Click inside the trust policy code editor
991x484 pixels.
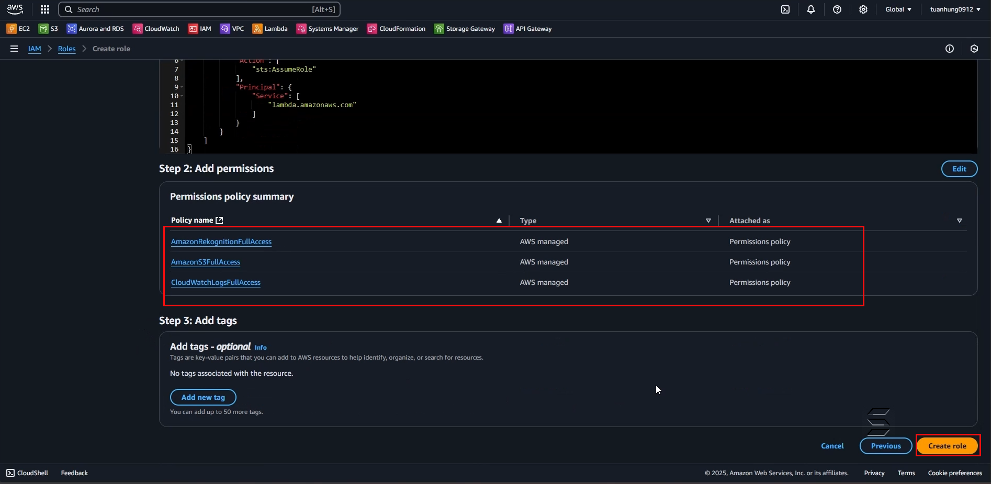point(568,107)
